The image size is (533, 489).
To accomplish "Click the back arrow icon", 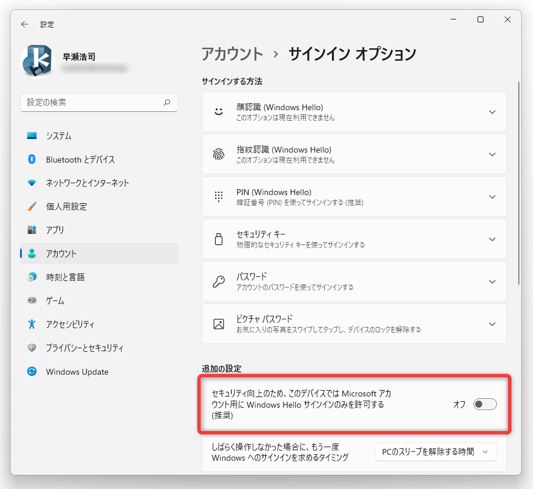I will 25,24.
